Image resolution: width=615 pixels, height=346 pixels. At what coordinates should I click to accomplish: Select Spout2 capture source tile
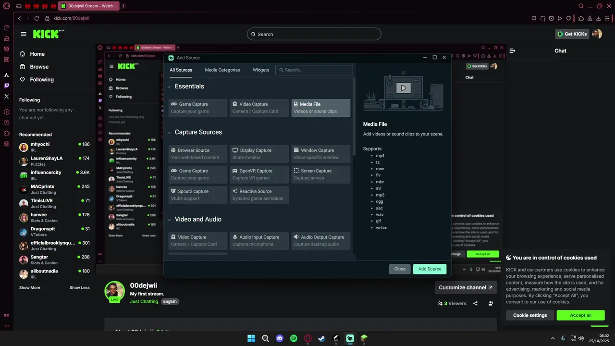pos(197,195)
